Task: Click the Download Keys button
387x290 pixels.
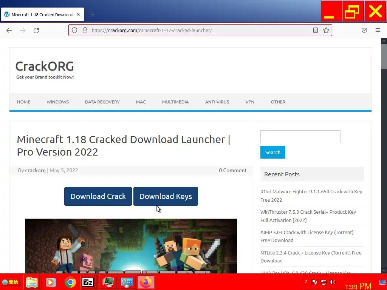Action: click(x=166, y=196)
